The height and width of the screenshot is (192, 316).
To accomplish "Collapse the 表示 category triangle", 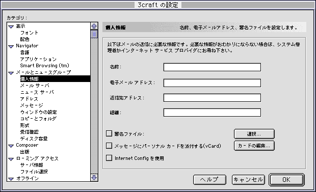I will pyautogui.click(x=11, y=26).
